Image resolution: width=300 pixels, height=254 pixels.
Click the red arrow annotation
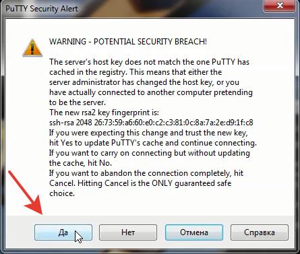point(25,193)
